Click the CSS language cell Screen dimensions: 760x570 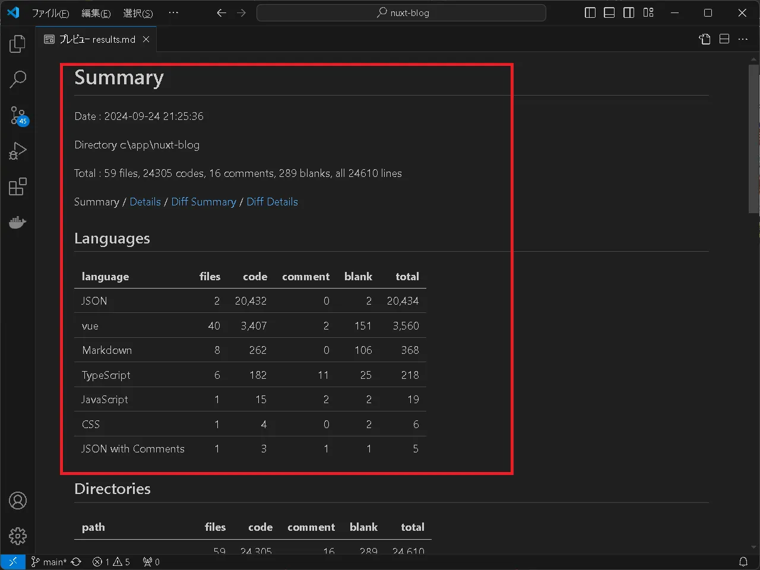point(91,425)
